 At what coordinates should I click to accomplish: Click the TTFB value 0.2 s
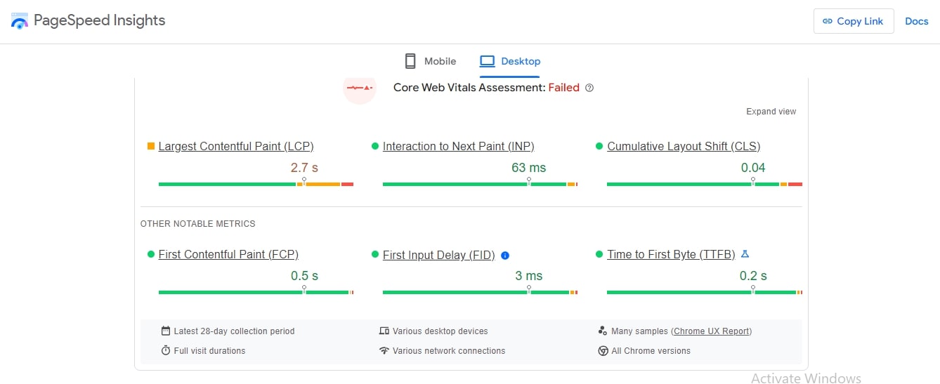(753, 276)
